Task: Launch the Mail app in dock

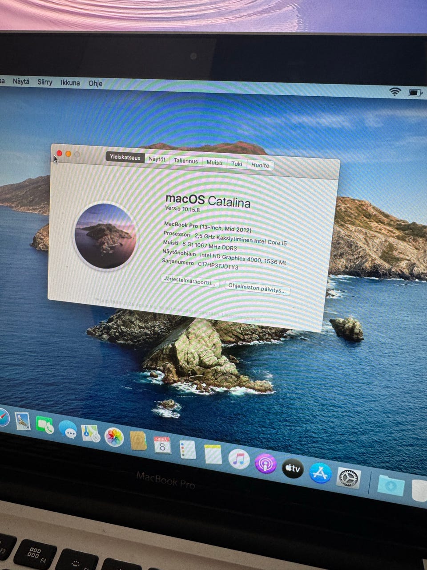Action: [22, 421]
